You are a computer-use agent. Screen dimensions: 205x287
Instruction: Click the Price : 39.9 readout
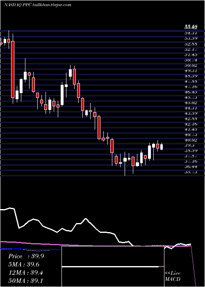pyautogui.click(x=26, y=256)
